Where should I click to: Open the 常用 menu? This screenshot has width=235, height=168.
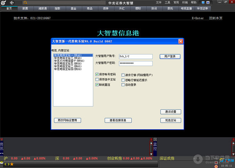pyautogui.click(x=176, y=3)
